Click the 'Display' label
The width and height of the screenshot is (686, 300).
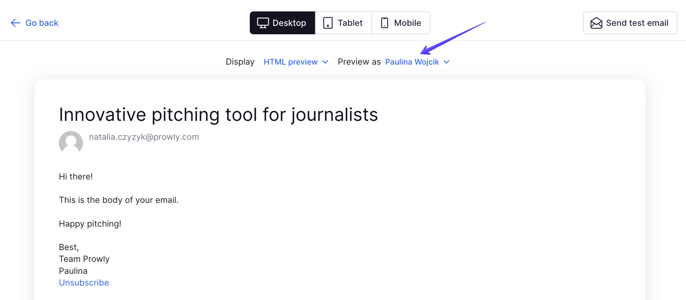pos(240,62)
